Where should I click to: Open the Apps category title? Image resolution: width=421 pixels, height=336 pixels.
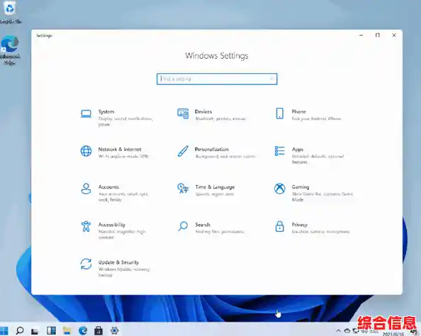click(298, 150)
